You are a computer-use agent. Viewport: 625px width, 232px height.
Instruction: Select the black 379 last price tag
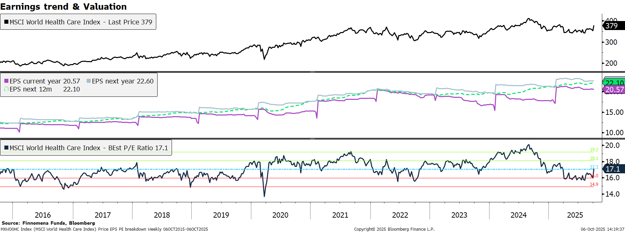pyautogui.click(x=613, y=26)
